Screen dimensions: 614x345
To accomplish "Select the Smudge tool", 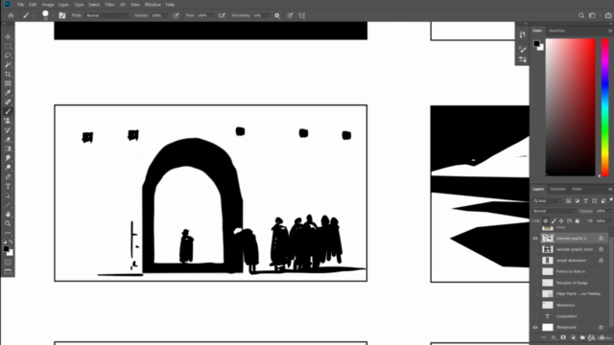I will click(x=8, y=158).
